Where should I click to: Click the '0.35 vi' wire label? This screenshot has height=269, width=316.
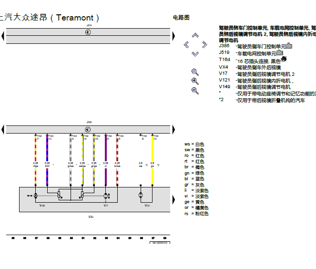pyautogui.click(x=106, y=165)
